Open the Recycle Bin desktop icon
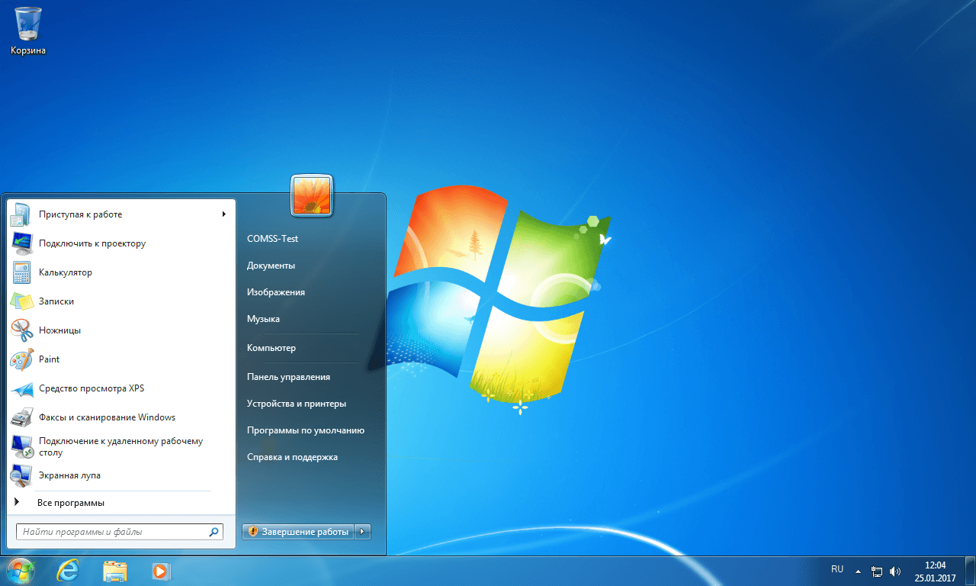This screenshot has width=976, height=586. (x=28, y=26)
